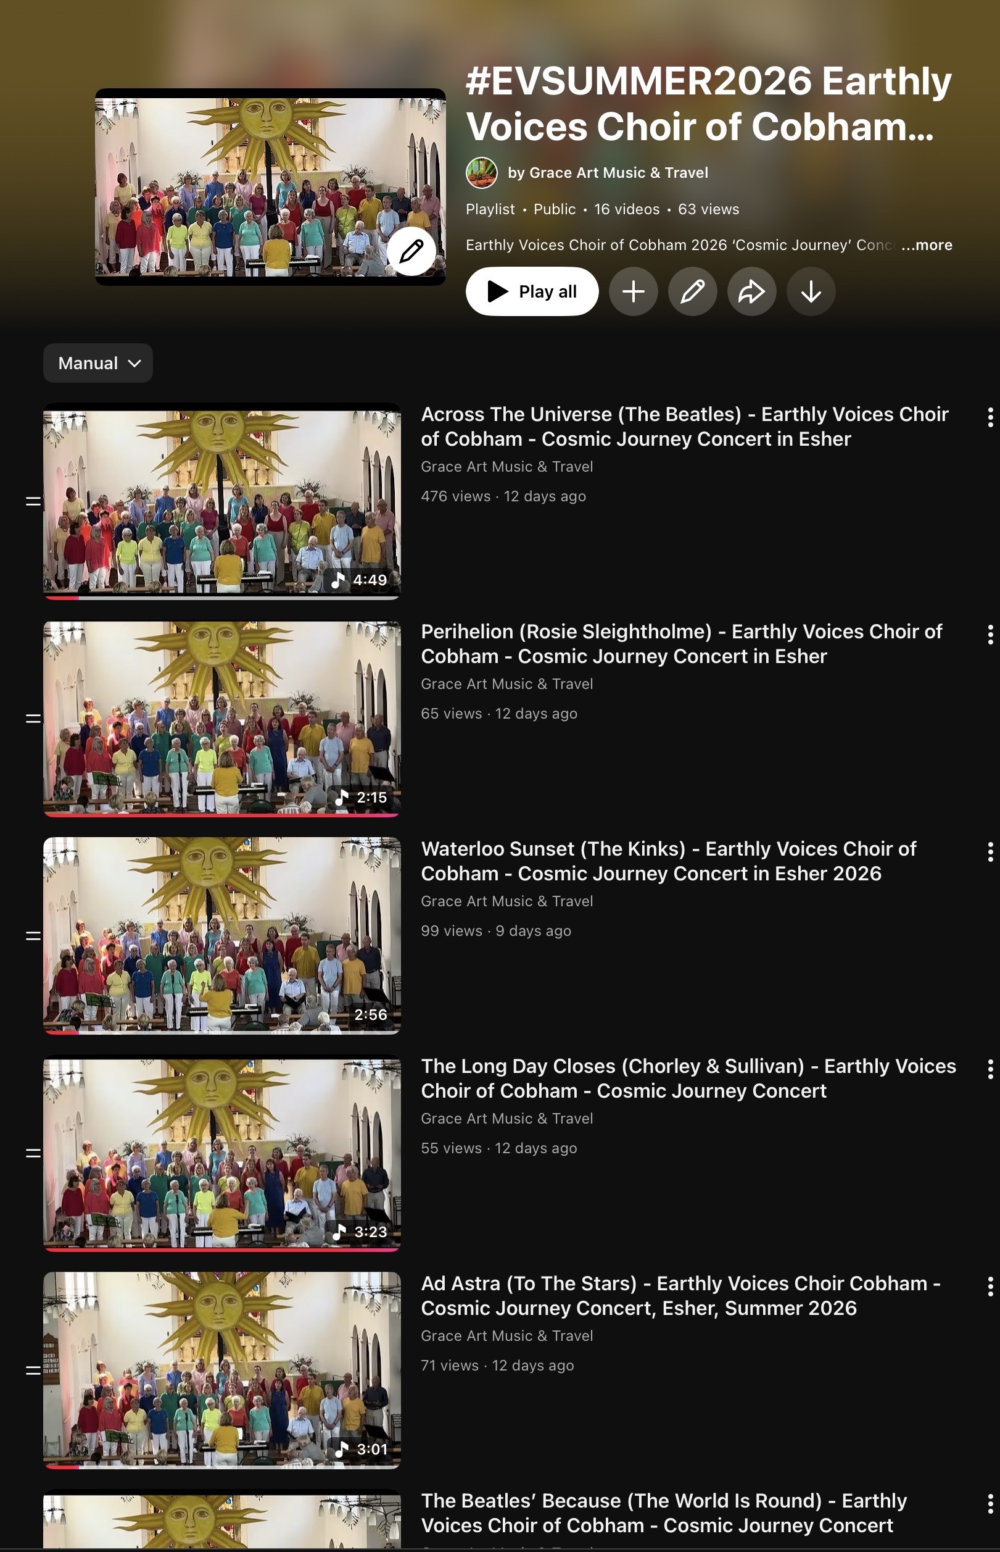Image resolution: width=1000 pixels, height=1552 pixels.
Task: Open The Long Day Closes title link
Action: coord(688,1078)
